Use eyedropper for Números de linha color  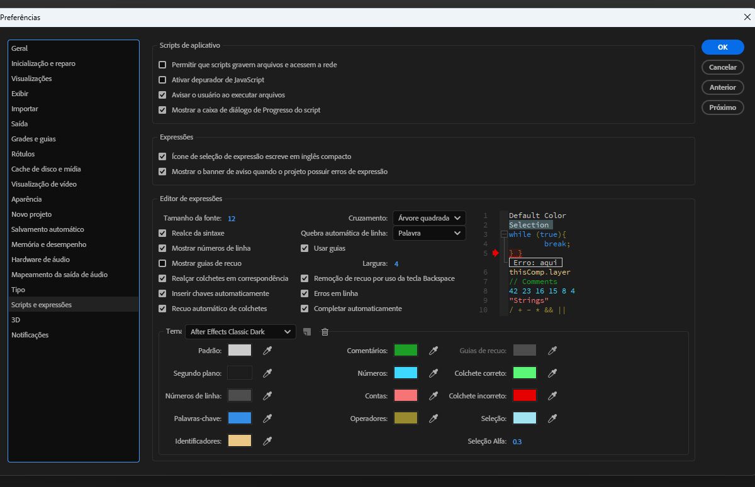[x=267, y=396]
